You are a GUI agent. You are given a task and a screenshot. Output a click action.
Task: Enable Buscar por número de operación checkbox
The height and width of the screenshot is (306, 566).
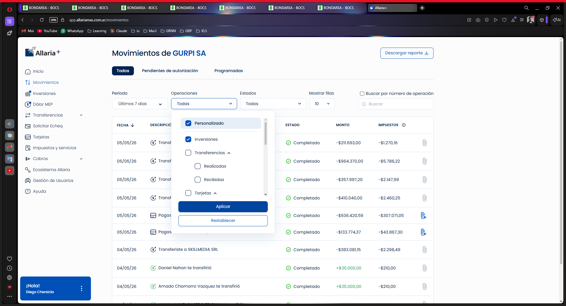tap(362, 93)
